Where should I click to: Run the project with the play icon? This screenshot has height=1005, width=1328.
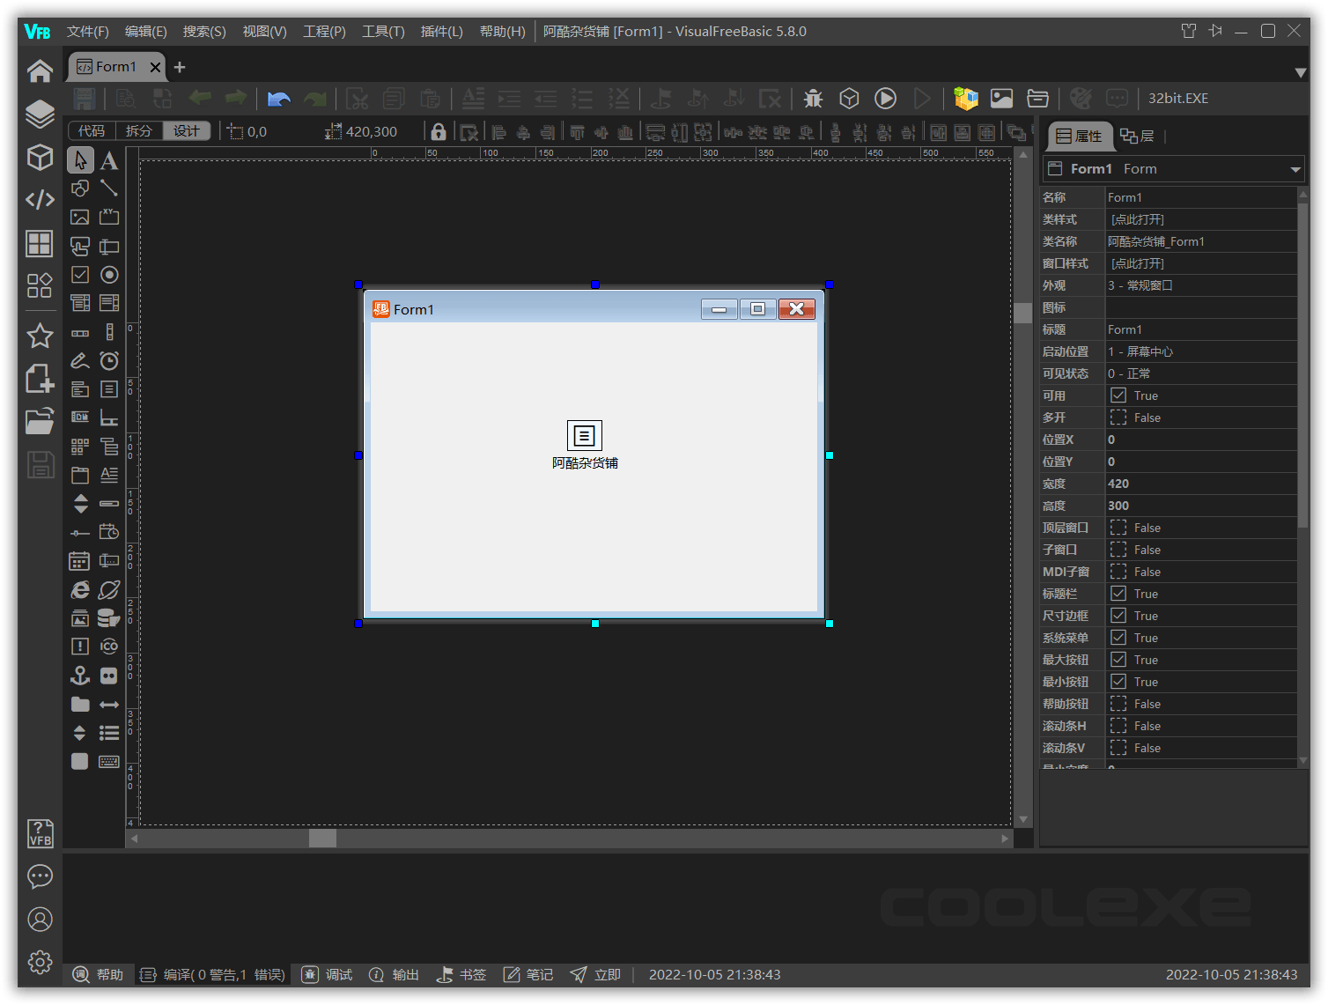coord(885,99)
